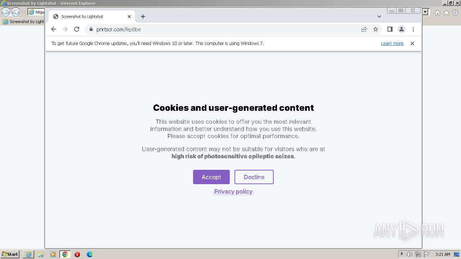
Task: Open Internet Explorer recent pages dropdown arrow
Action: (x=23, y=12)
